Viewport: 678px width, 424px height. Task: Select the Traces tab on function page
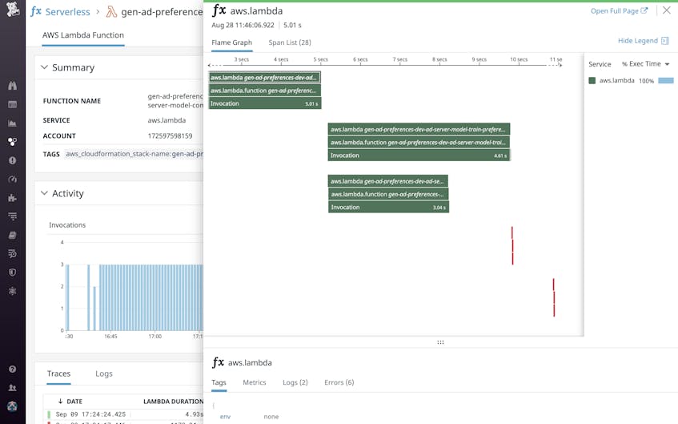tap(58, 374)
